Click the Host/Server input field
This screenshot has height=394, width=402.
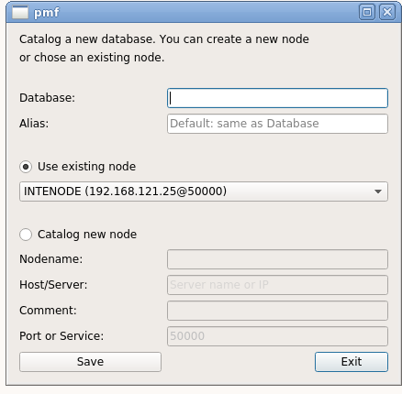point(277,285)
